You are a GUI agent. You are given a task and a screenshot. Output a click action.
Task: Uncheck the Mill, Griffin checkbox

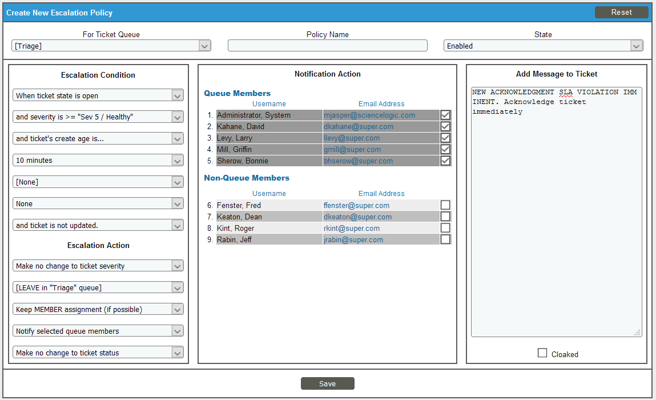pyautogui.click(x=445, y=150)
